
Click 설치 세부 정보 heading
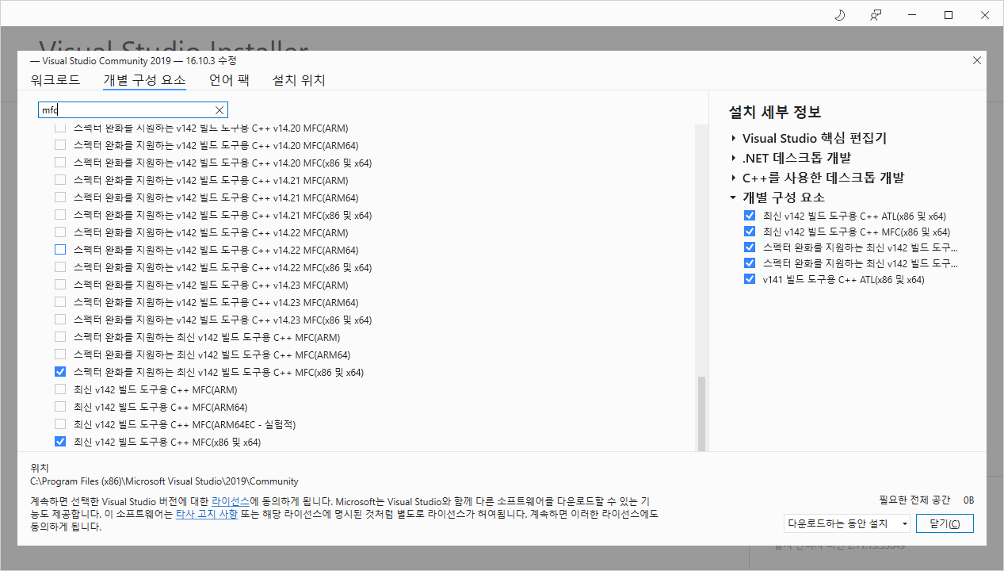[x=775, y=112]
